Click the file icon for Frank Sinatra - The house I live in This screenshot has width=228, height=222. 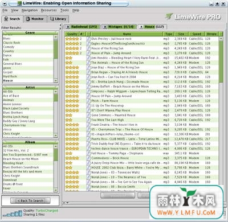click(88, 125)
